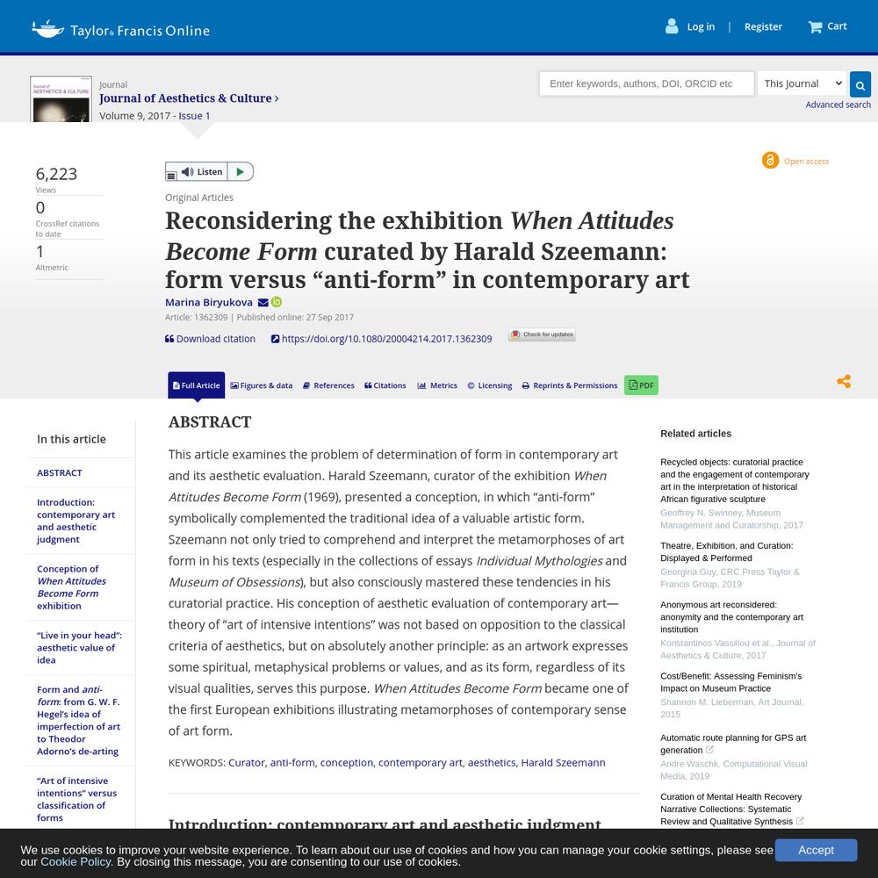Click Download citation link

point(210,339)
